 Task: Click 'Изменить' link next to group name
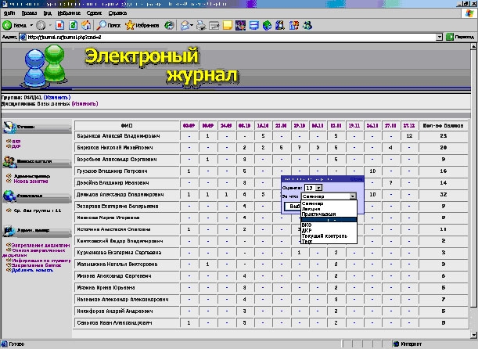[x=45, y=97]
